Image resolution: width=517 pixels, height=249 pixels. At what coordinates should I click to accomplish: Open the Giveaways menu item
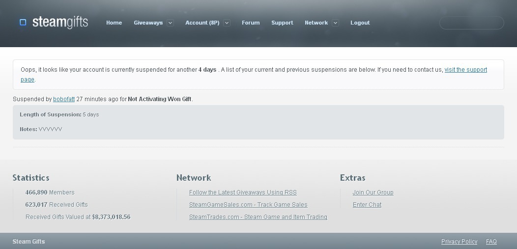click(x=148, y=23)
